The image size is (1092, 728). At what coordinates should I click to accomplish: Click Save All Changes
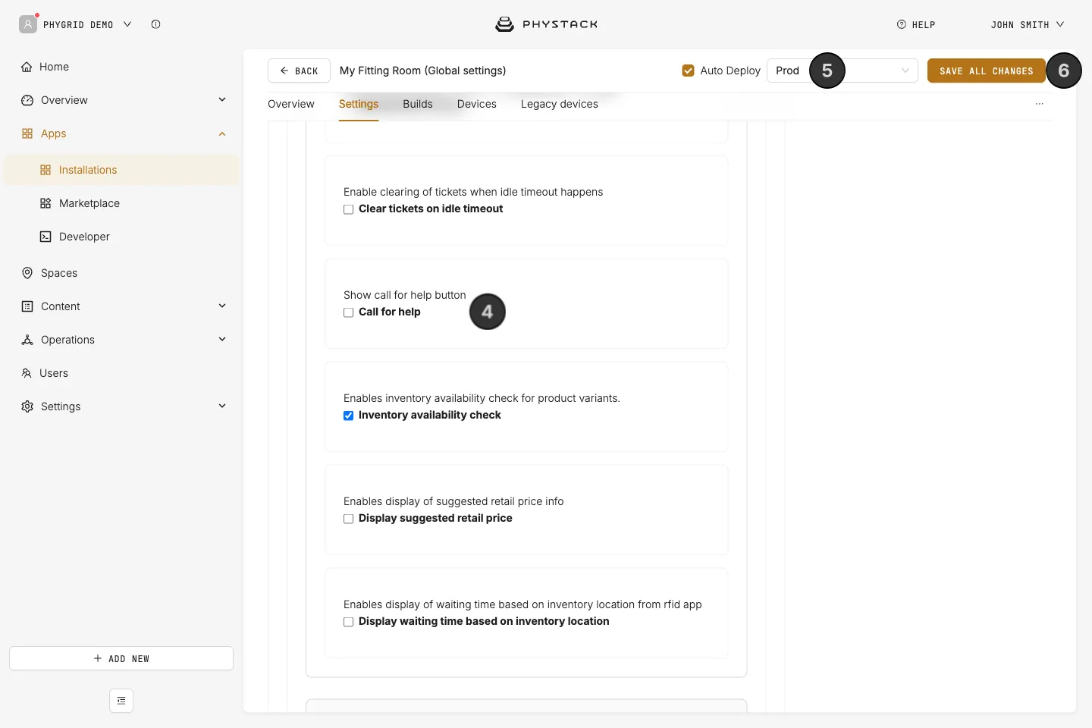click(987, 71)
